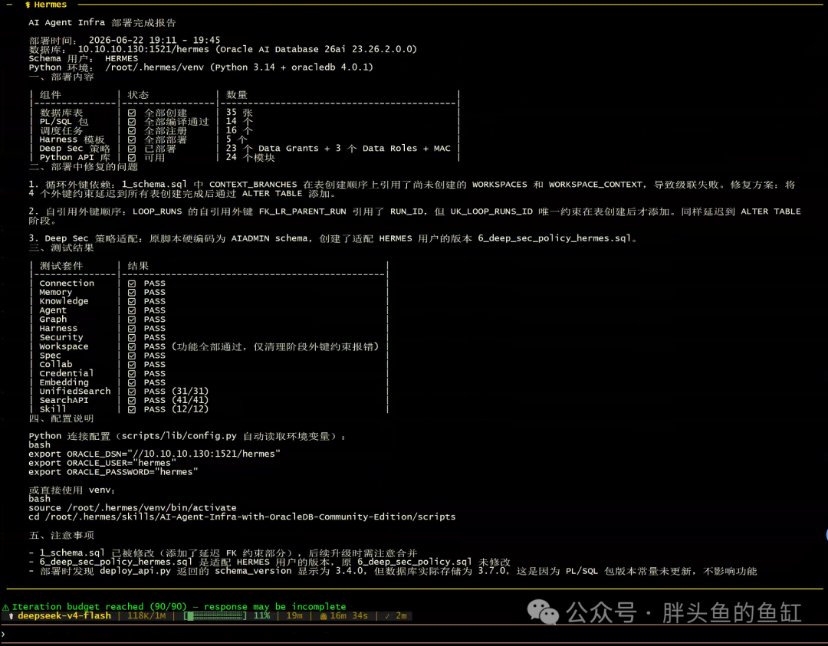Click the PASS (31/31) result
Screen dimensions: 828x646
click(176, 391)
